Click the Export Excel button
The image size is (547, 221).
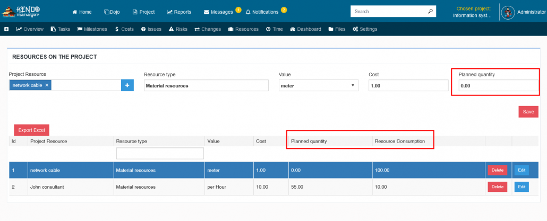(x=32, y=130)
